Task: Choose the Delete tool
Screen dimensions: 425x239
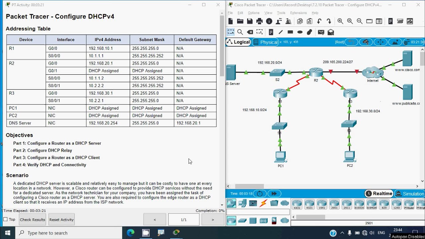Action: 250,32
